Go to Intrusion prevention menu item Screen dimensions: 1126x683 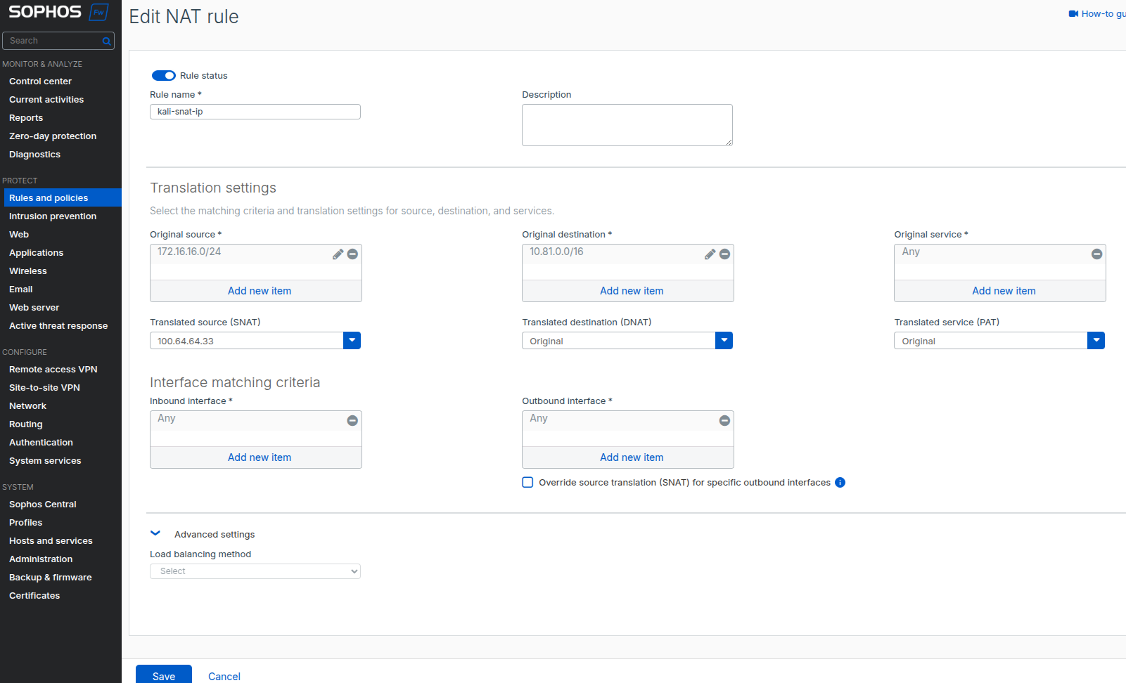pos(53,216)
